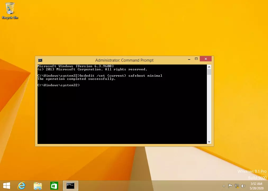This screenshot has height=191, width=268.
Task: Open File Explorer from the taskbar
Action: point(38,186)
